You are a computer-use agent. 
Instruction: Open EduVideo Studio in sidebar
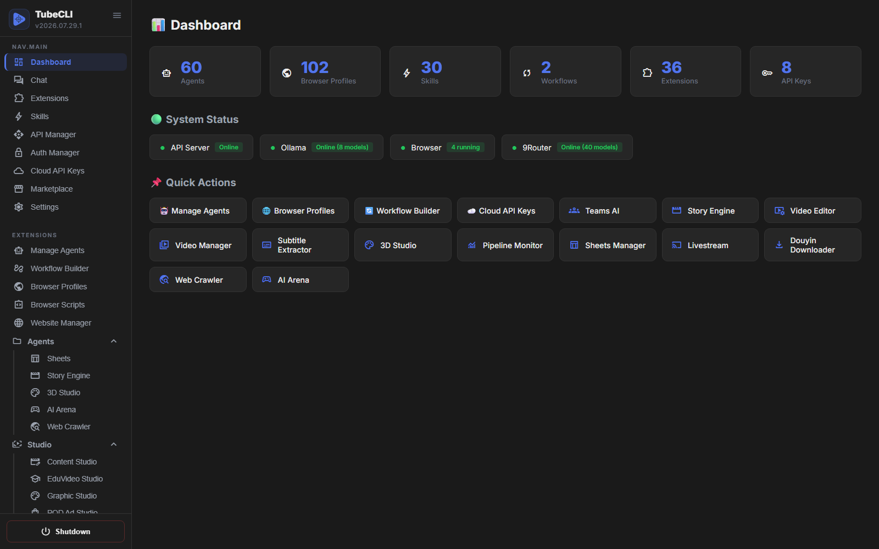73,479
